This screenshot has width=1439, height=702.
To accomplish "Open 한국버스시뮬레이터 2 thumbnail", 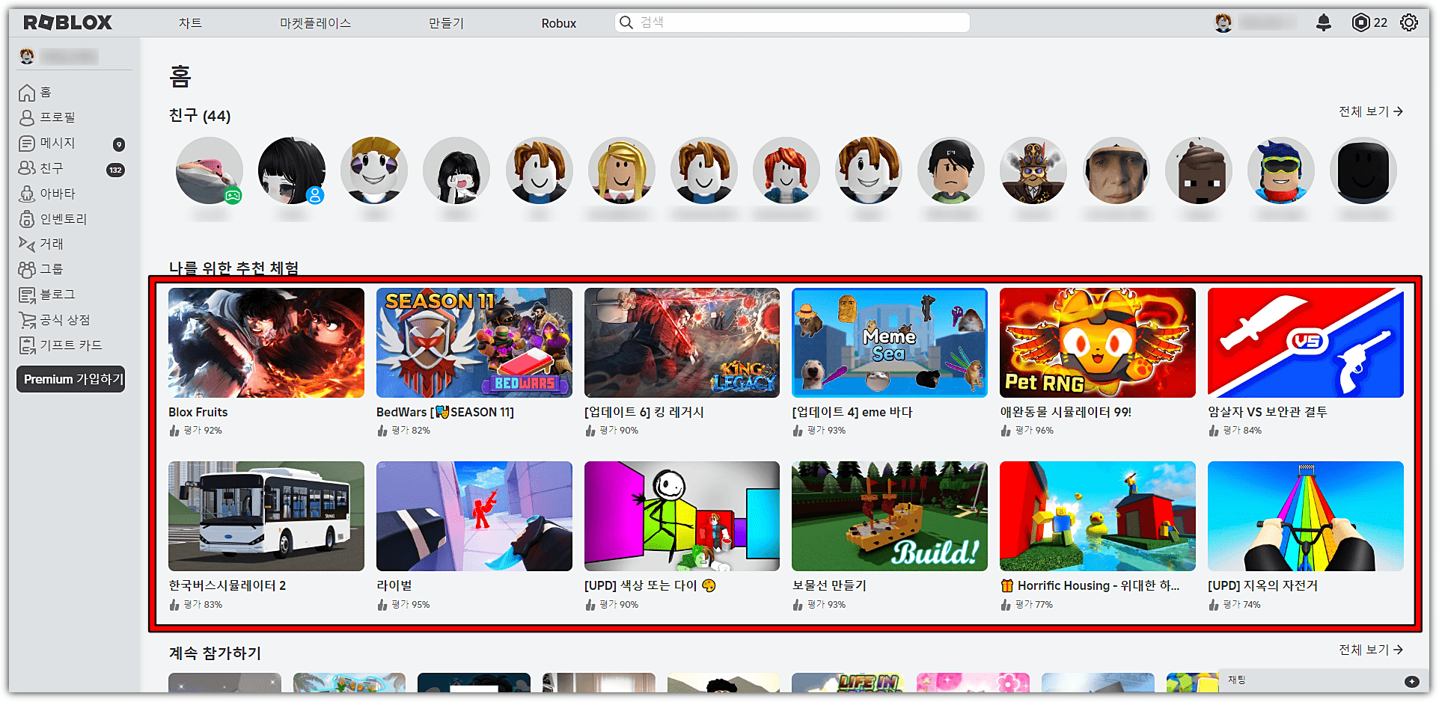I will click(x=266, y=516).
